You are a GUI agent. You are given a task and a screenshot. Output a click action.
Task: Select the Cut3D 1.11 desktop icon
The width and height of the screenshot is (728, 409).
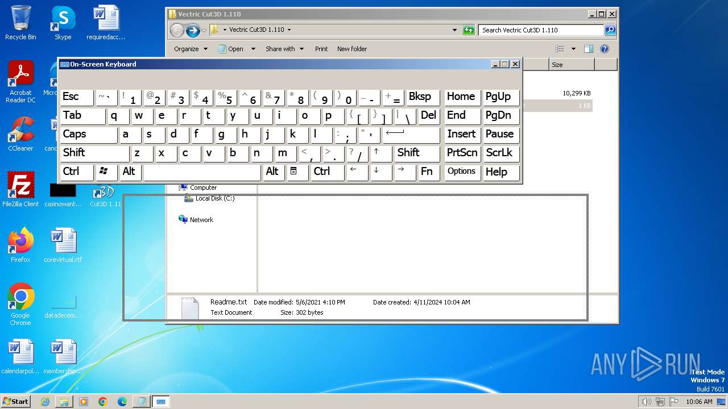(x=106, y=196)
